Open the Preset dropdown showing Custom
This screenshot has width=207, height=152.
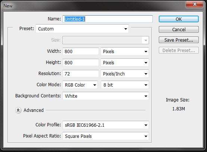[82, 29]
